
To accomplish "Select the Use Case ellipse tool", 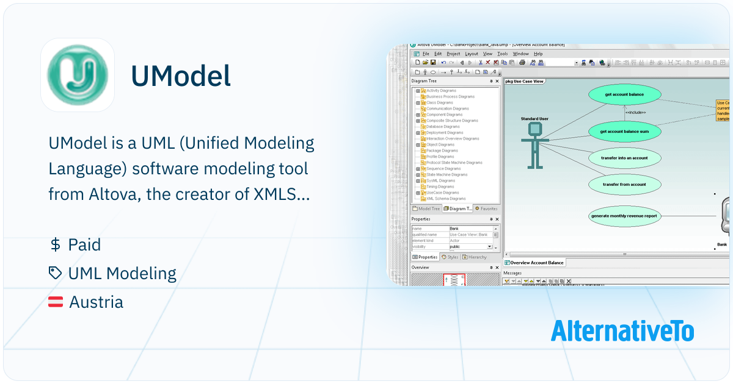I will 433,72.
